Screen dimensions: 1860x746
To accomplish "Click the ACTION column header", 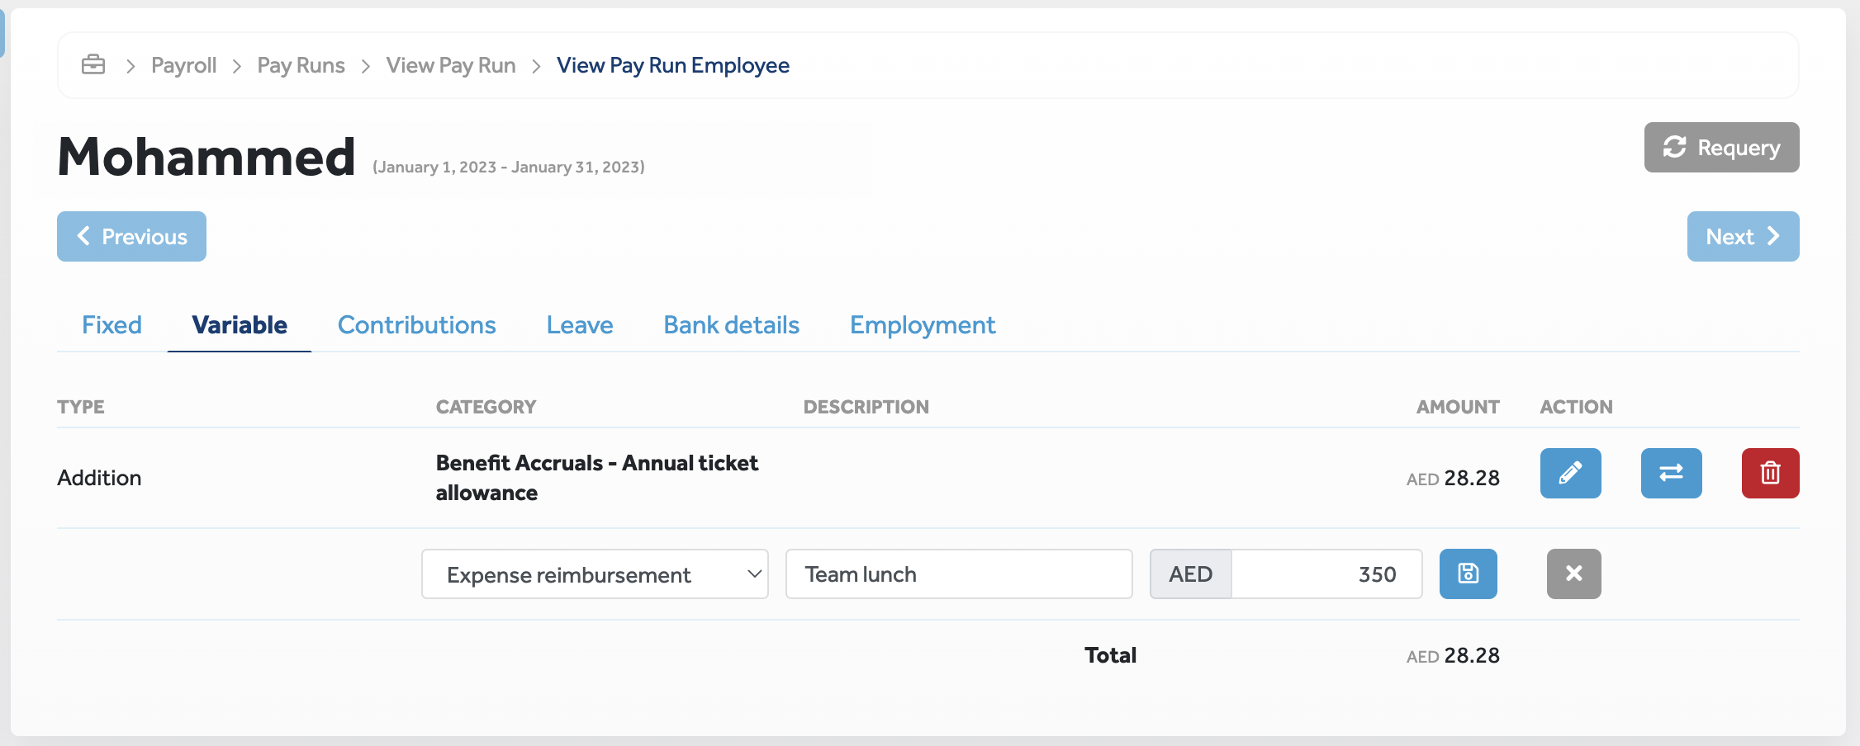I will click(1576, 407).
